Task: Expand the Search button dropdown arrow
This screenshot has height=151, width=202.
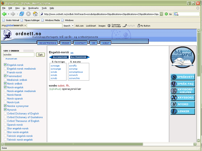Action: 73,26
